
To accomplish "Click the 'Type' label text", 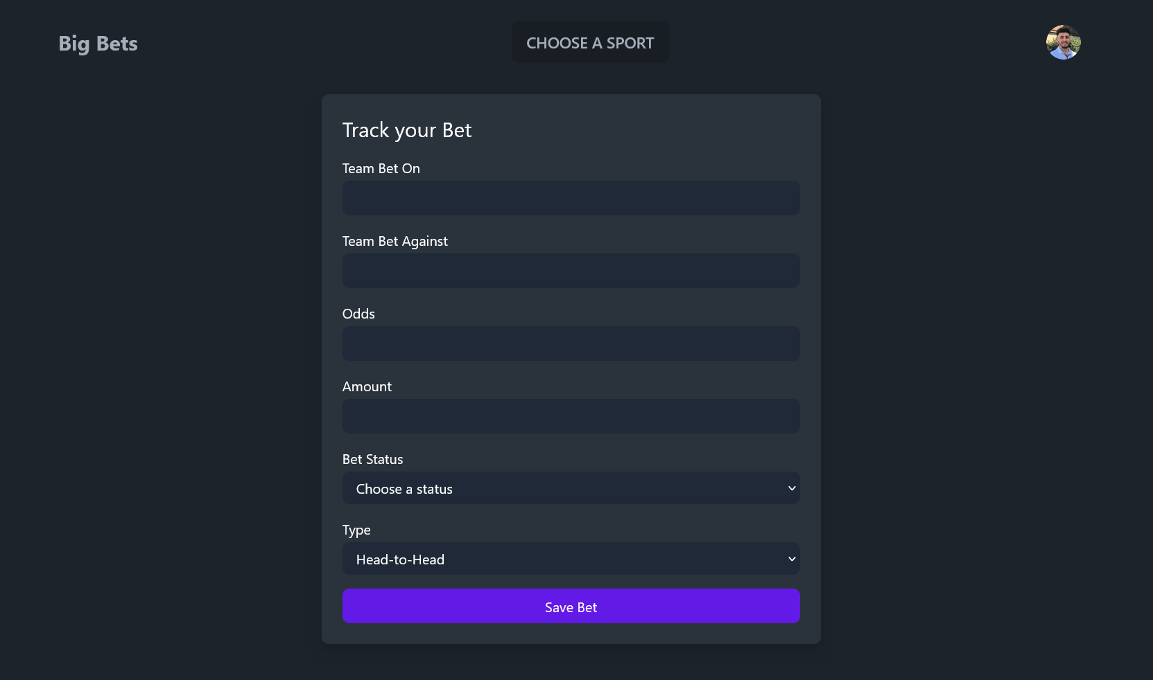I will [356, 530].
